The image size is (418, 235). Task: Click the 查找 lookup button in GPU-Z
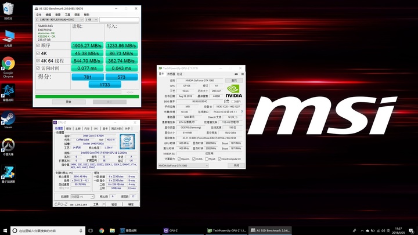(x=234, y=80)
